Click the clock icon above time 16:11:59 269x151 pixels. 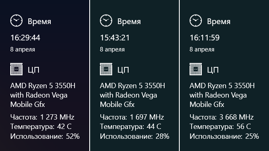(x=196, y=20)
